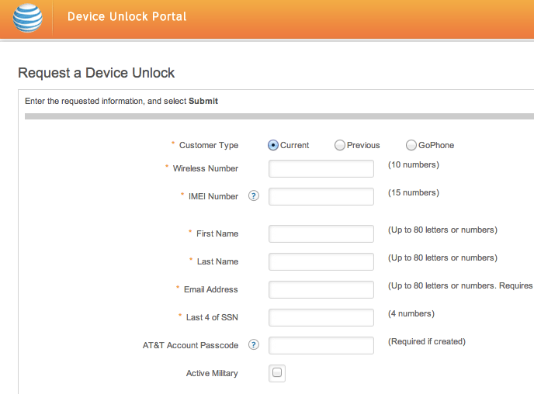This screenshot has height=394, width=534.
Task: Click the Last 4 of SSN field
Action: pos(321,317)
